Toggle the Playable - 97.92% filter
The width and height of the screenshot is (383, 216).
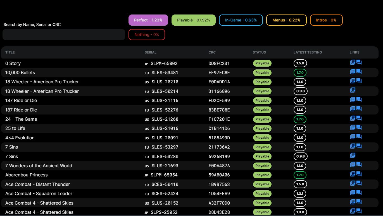point(194,20)
